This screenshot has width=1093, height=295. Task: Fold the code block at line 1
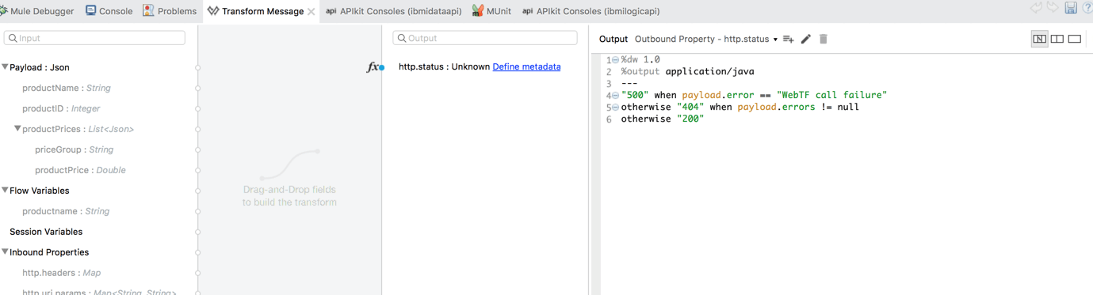click(x=616, y=60)
